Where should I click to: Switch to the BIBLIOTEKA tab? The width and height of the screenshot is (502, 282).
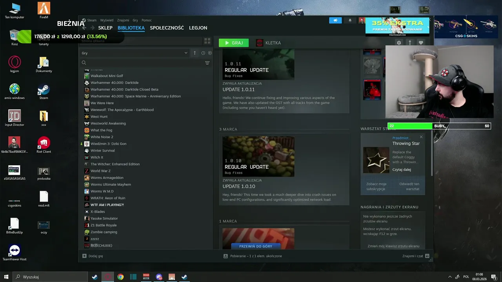coord(131,28)
